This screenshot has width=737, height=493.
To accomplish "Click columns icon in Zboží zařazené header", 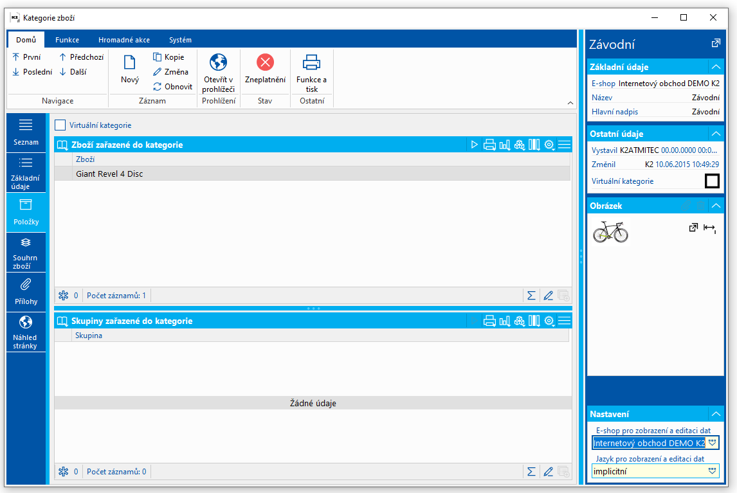I will pos(534,145).
